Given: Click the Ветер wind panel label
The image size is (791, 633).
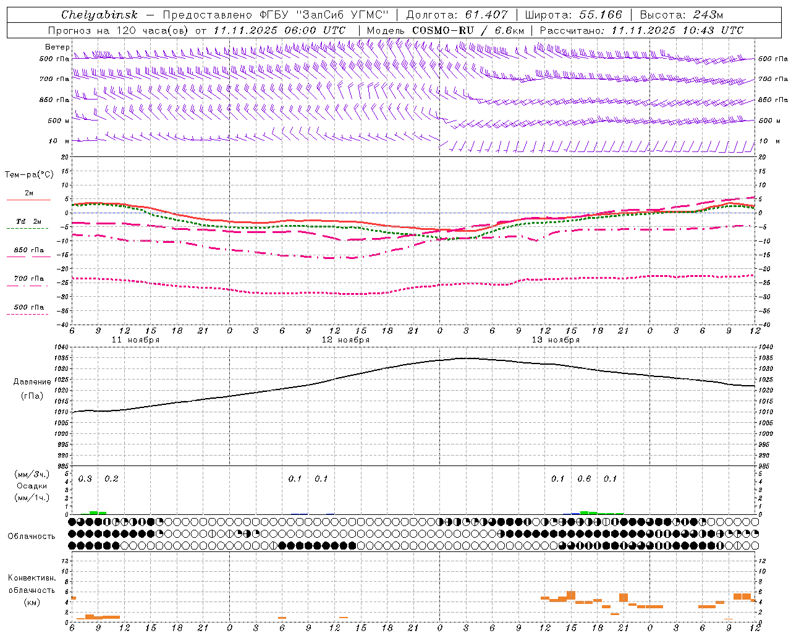Looking at the screenshot, I should click(x=57, y=47).
